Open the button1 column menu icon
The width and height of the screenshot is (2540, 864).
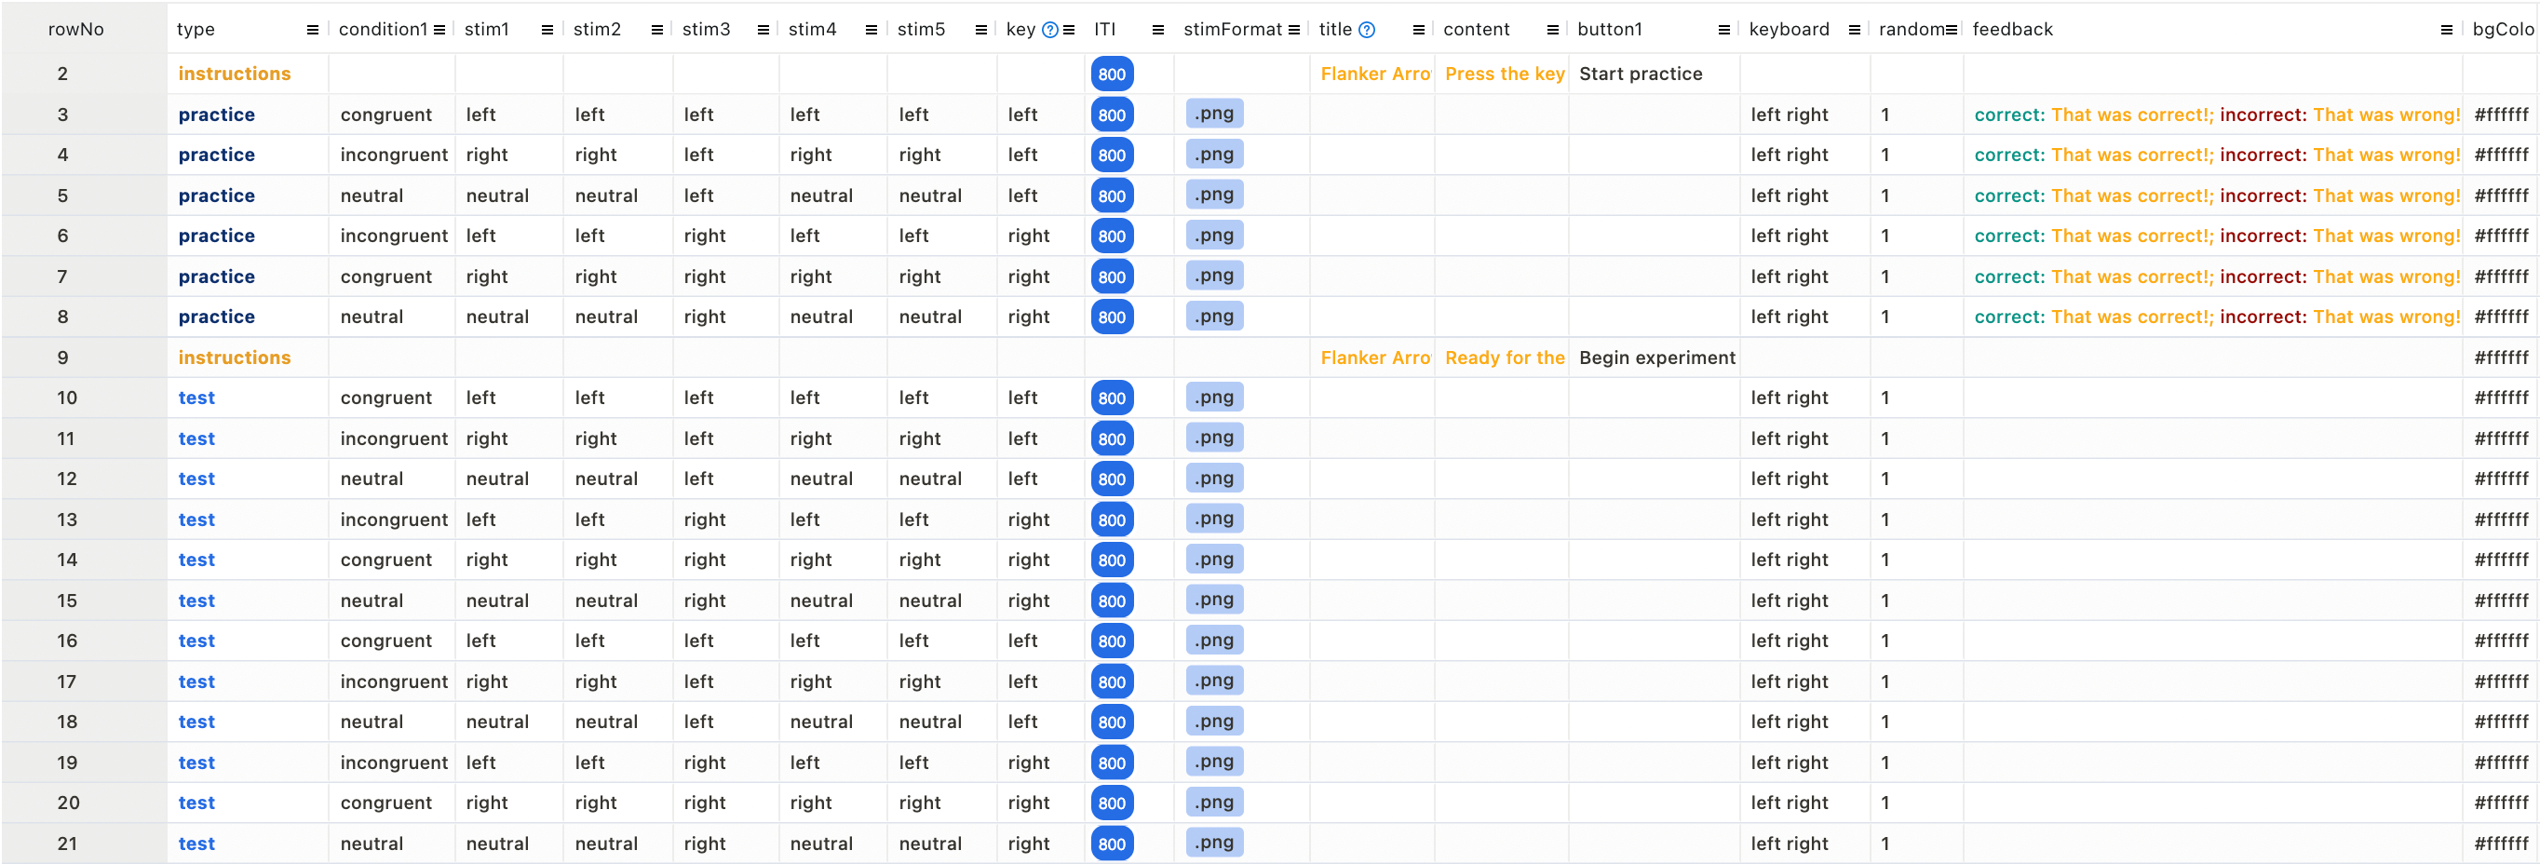point(1723,30)
